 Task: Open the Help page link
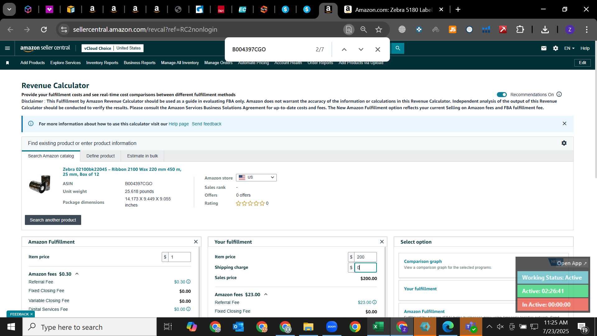(x=178, y=124)
